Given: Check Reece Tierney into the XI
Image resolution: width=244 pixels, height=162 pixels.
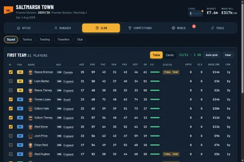Looking at the screenshot, I should 11,90.
